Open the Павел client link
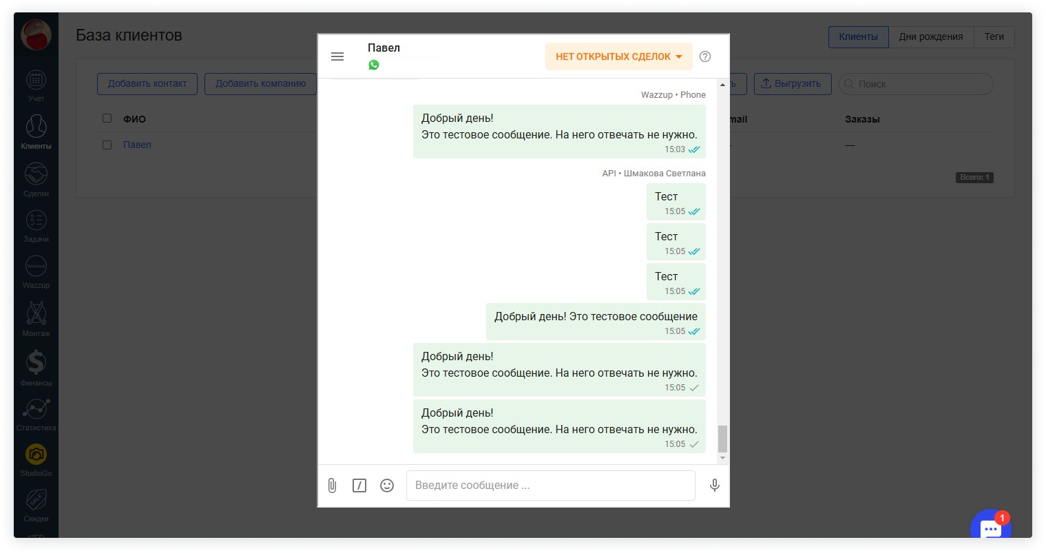Screen dimensions: 1046x553 pyautogui.click(x=137, y=145)
